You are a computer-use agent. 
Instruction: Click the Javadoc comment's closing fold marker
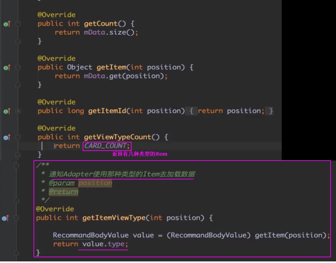[x=17, y=200]
